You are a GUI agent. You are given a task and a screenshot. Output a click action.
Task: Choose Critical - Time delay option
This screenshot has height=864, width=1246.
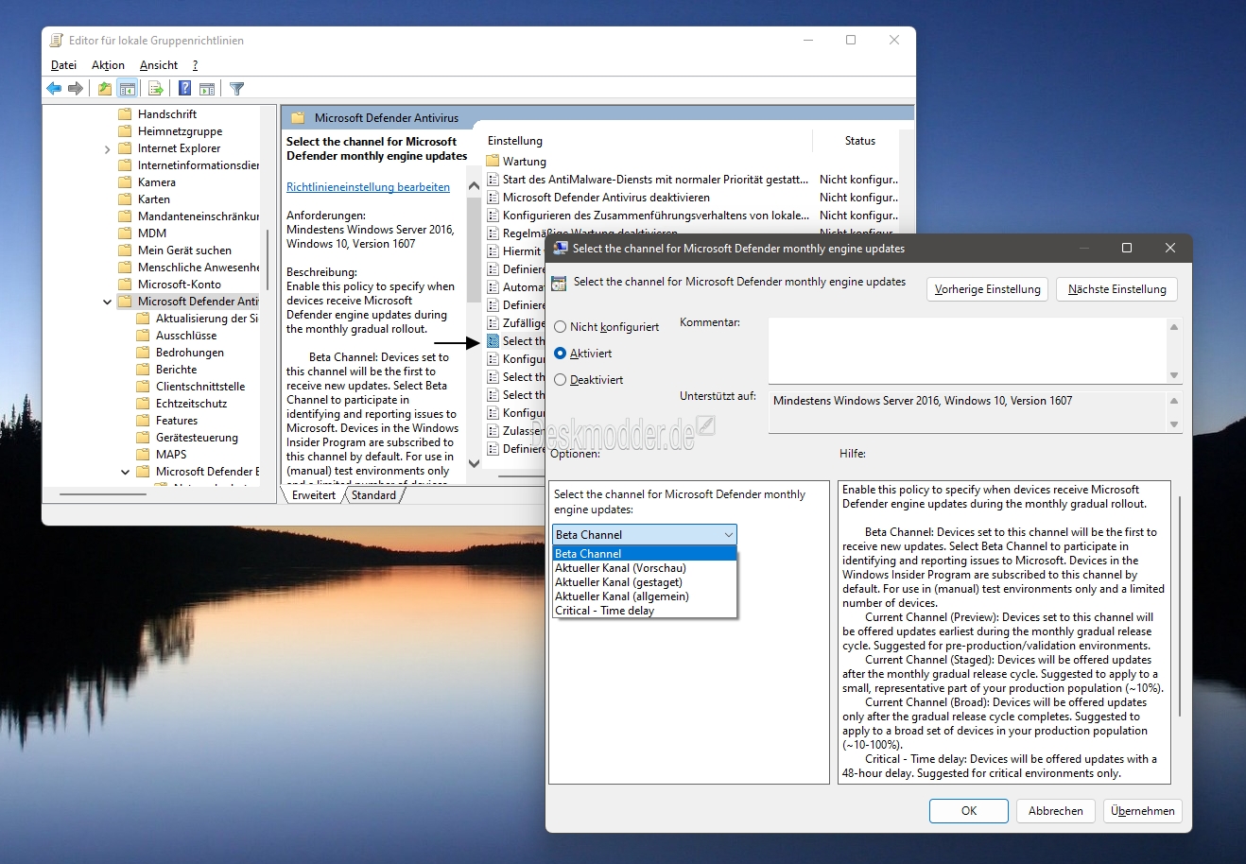(644, 611)
